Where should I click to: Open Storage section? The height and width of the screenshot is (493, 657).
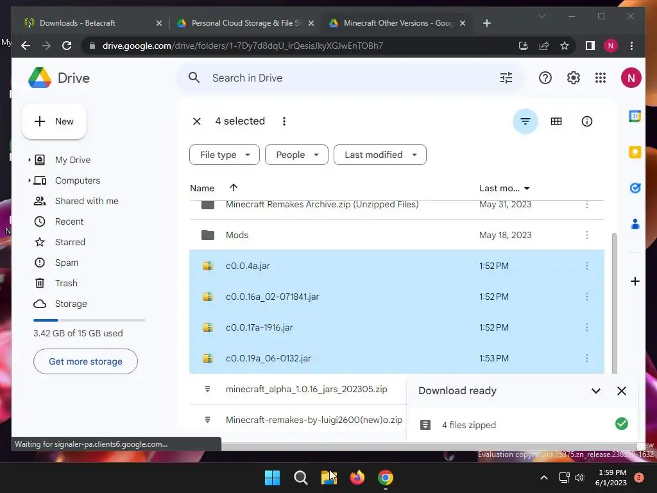pyautogui.click(x=71, y=304)
